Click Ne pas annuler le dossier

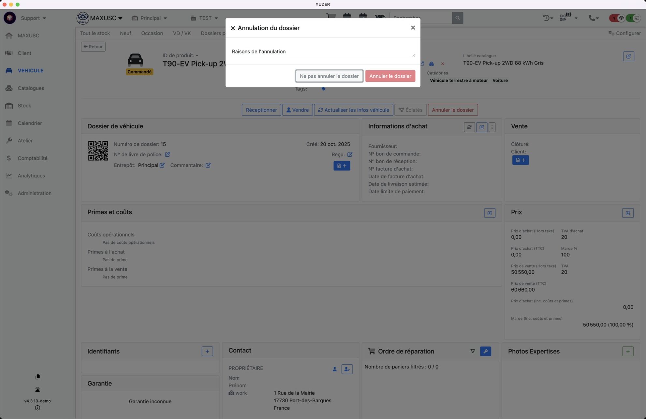[x=329, y=76]
